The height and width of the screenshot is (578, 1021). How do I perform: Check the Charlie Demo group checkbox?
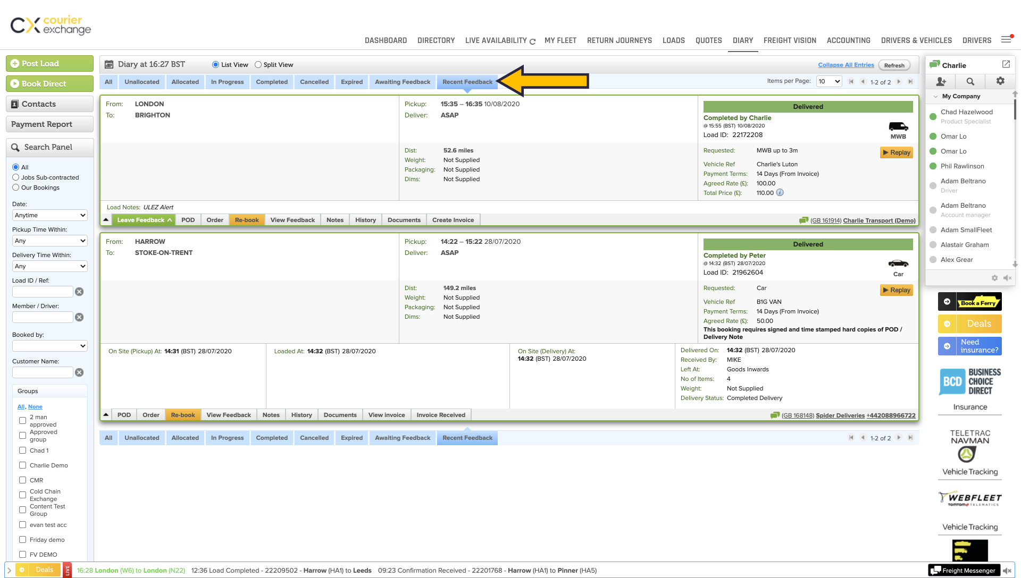(22, 465)
